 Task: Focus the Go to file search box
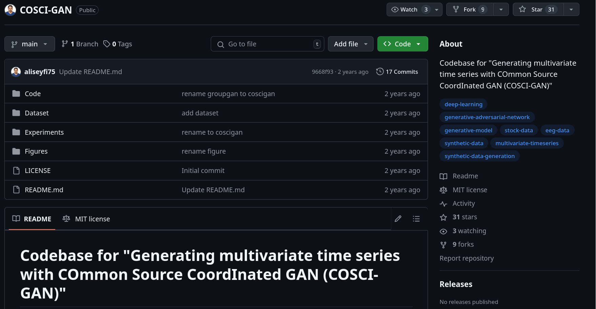pos(267,44)
